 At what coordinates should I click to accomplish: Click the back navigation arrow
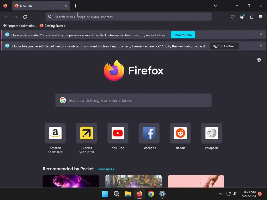(x=6, y=17)
